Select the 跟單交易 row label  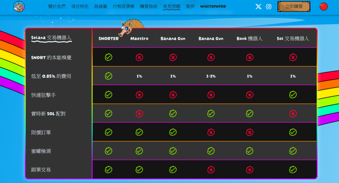(41, 170)
